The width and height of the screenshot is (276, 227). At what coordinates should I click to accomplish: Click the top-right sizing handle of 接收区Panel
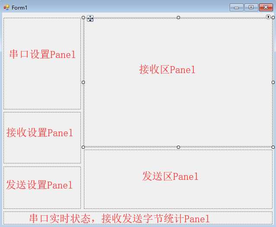tap(273, 18)
